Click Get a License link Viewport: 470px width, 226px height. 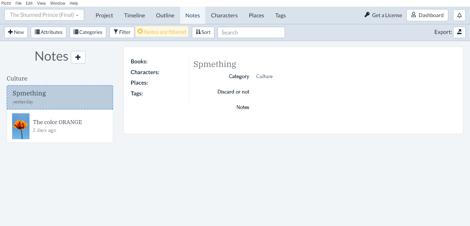point(383,15)
